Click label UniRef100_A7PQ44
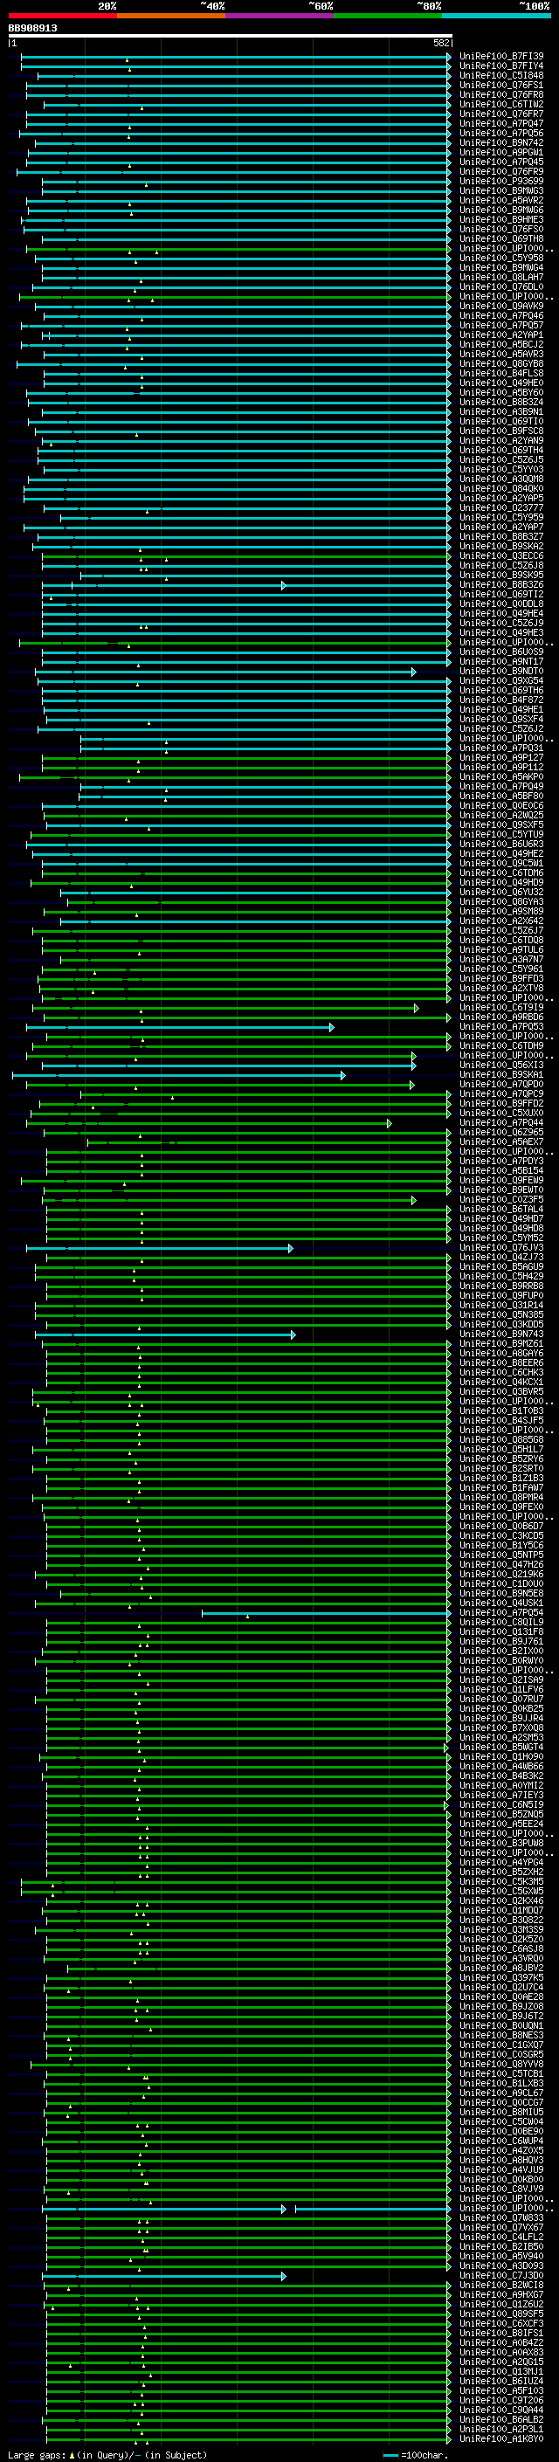The width and height of the screenshot is (559, 2462). tap(501, 1123)
